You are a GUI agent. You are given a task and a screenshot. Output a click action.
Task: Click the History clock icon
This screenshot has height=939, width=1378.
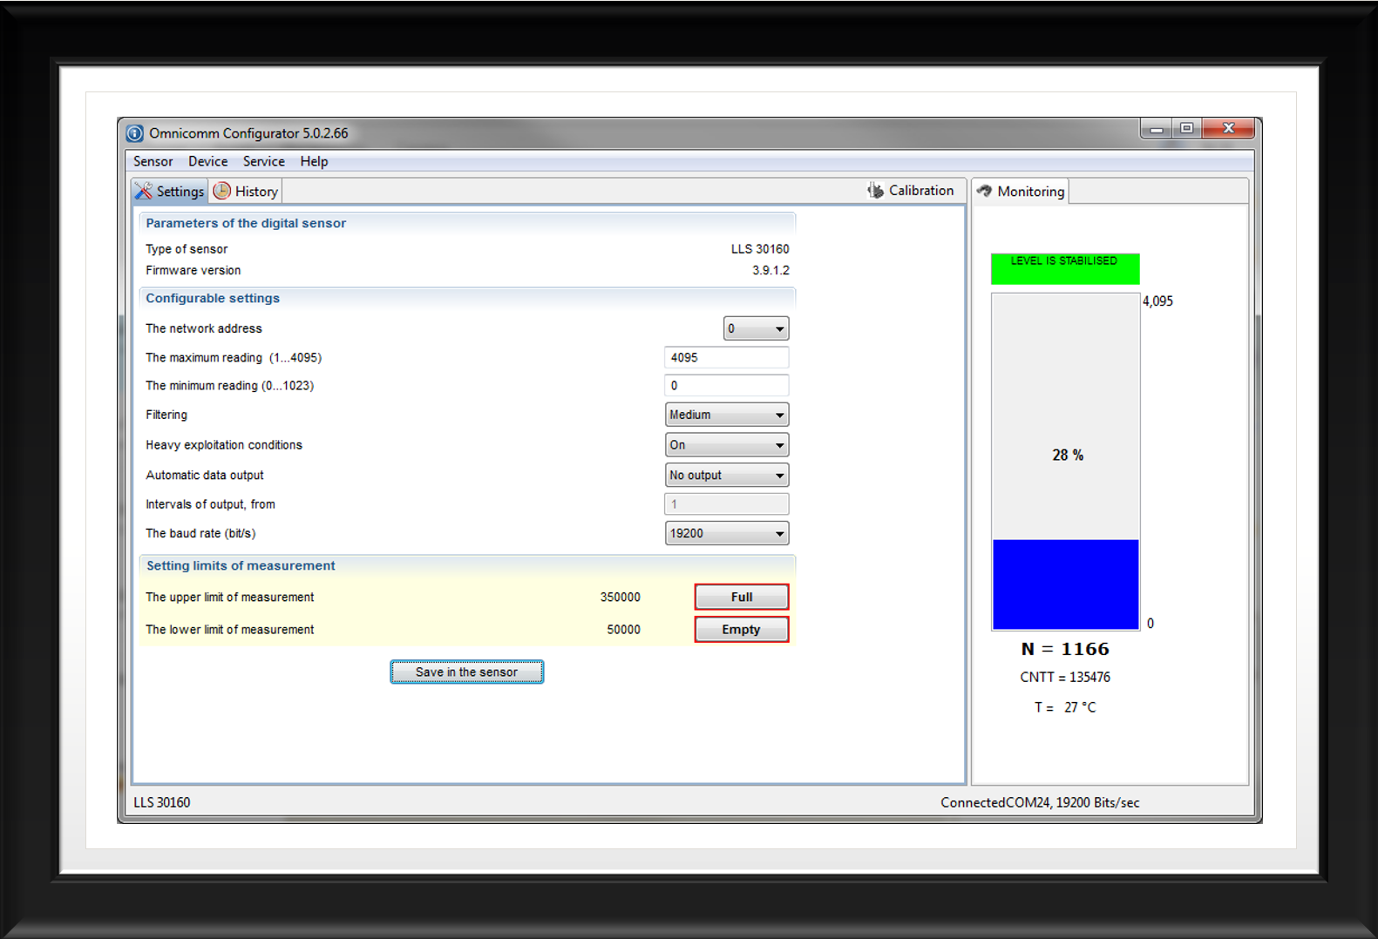[x=222, y=191]
